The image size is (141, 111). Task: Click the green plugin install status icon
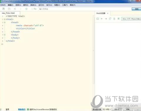28,109
